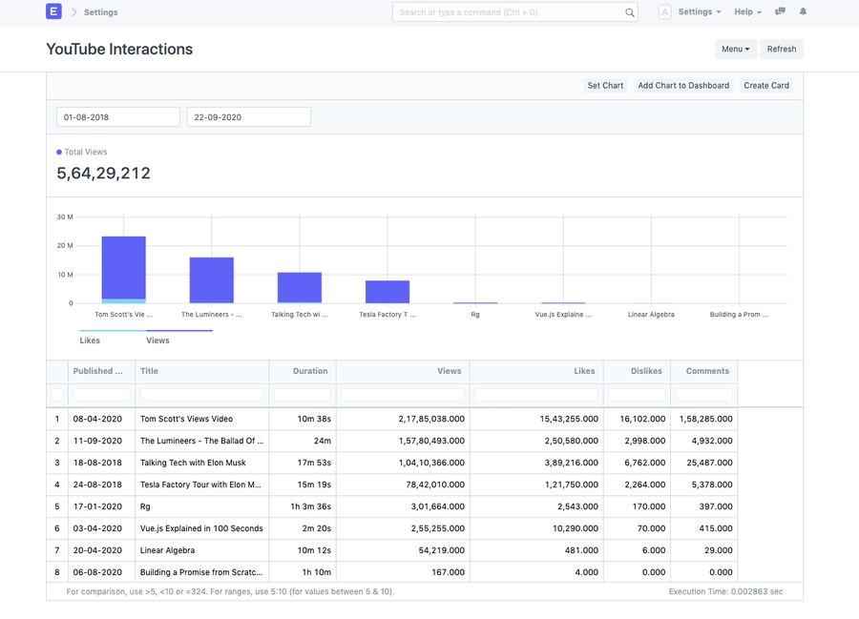Expand the Menu dropdown button
Image resolution: width=859 pixels, height=619 pixels.
coord(735,49)
